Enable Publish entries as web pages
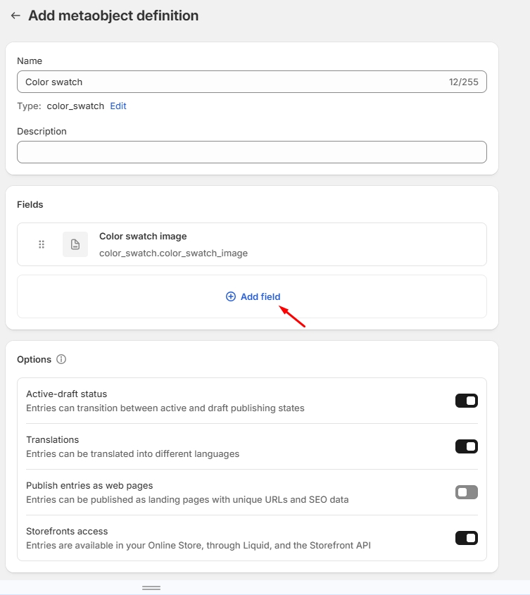Image resolution: width=530 pixels, height=595 pixels. click(x=466, y=492)
